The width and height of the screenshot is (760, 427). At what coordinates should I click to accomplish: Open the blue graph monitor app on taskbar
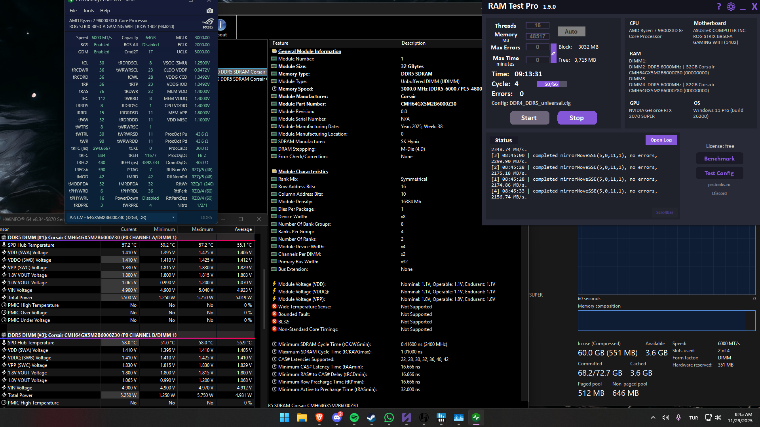459,418
